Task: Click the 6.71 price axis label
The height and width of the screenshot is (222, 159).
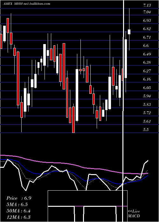Action: click(x=147, y=37)
